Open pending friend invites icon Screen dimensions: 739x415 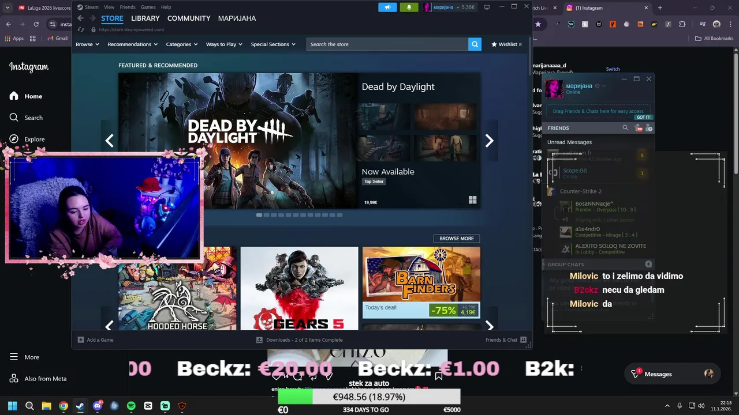click(639, 128)
